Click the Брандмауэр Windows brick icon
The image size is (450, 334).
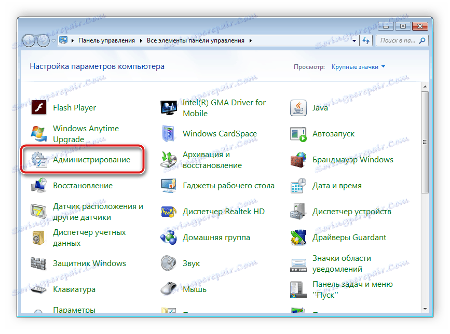tap(298, 160)
